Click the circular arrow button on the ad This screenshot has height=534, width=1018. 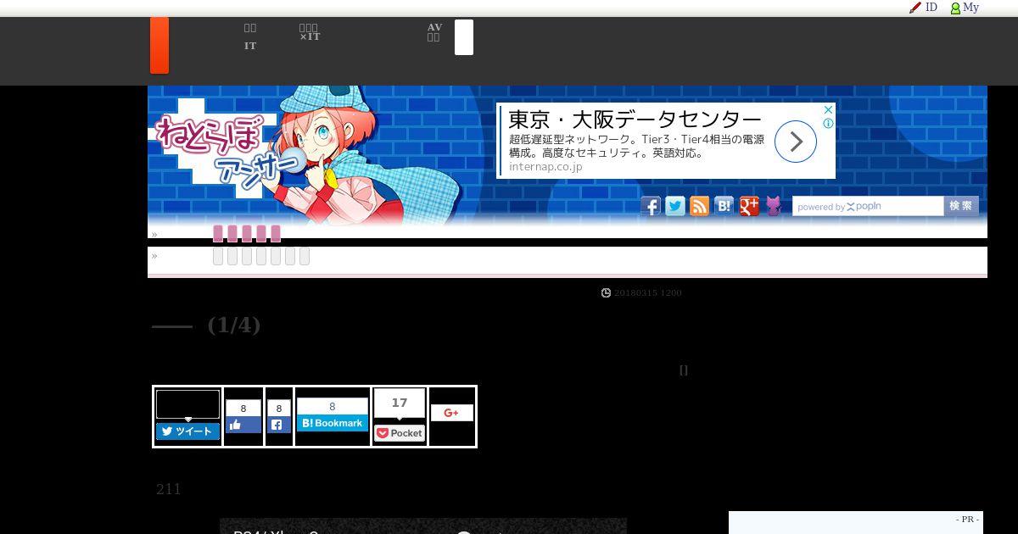pos(796,142)
